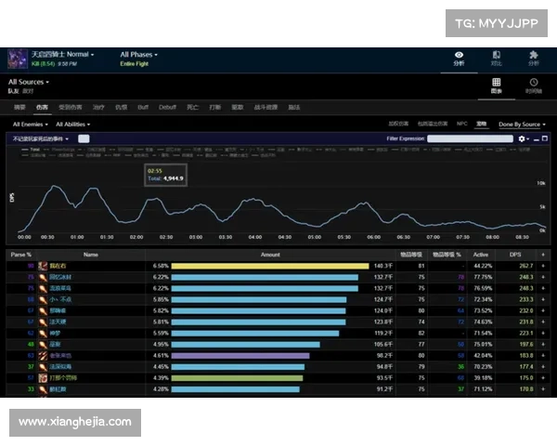The width and height of the screenshot is (557, 446).
Task: Toggle the 宠物 pets filter option
Action: point(481,124)
